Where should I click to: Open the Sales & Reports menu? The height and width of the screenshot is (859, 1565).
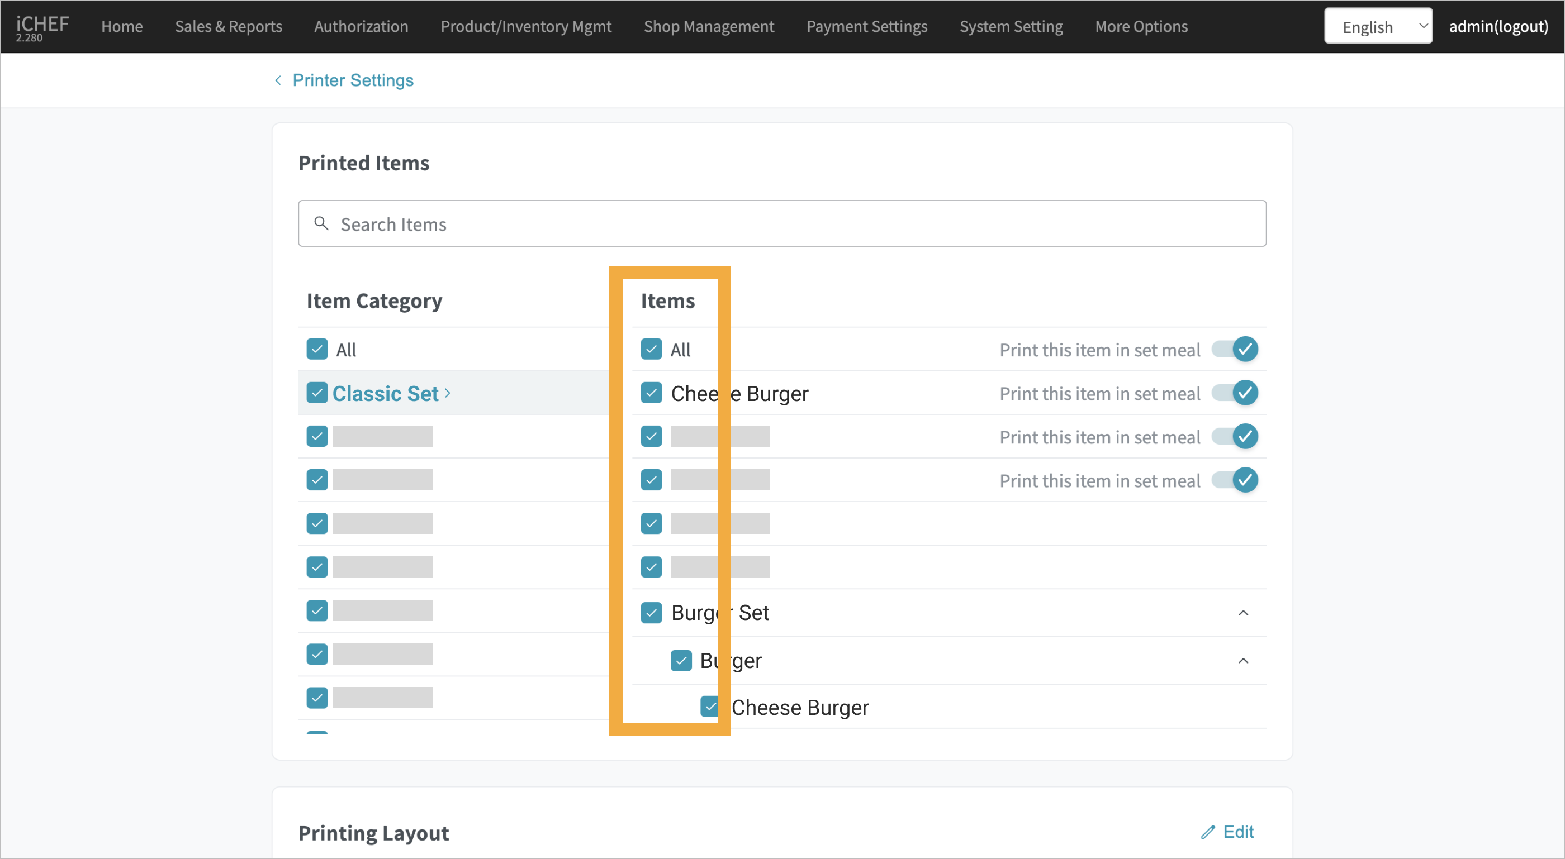pos(229,27)
